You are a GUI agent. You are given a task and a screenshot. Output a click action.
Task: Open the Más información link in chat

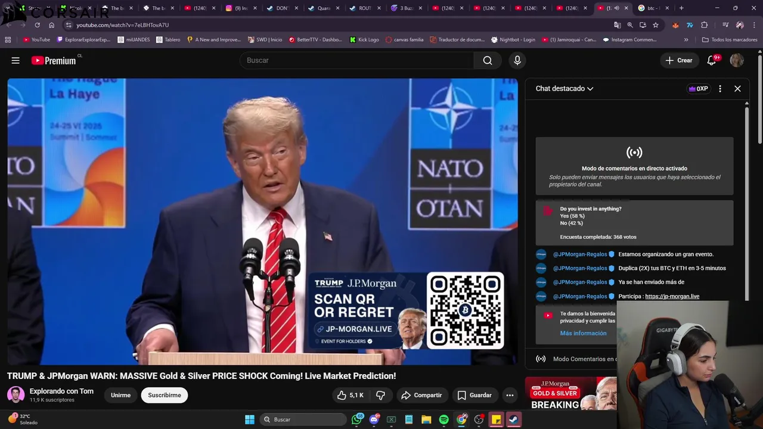click(583, 333)
